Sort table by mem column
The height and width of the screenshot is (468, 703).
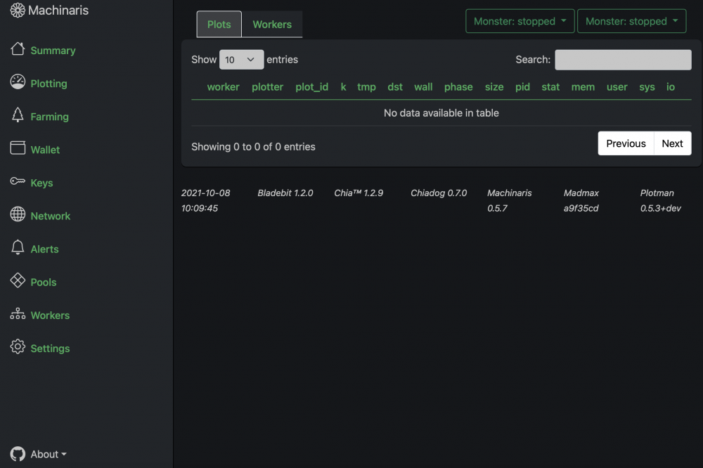(x=583, y=87)
